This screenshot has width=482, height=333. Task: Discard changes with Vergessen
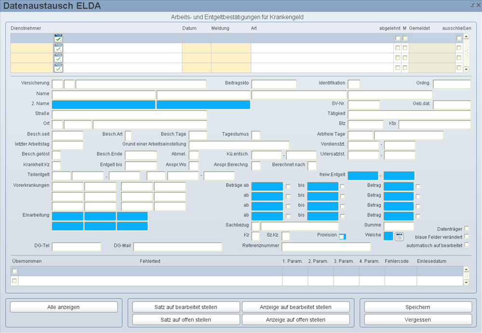418,320
